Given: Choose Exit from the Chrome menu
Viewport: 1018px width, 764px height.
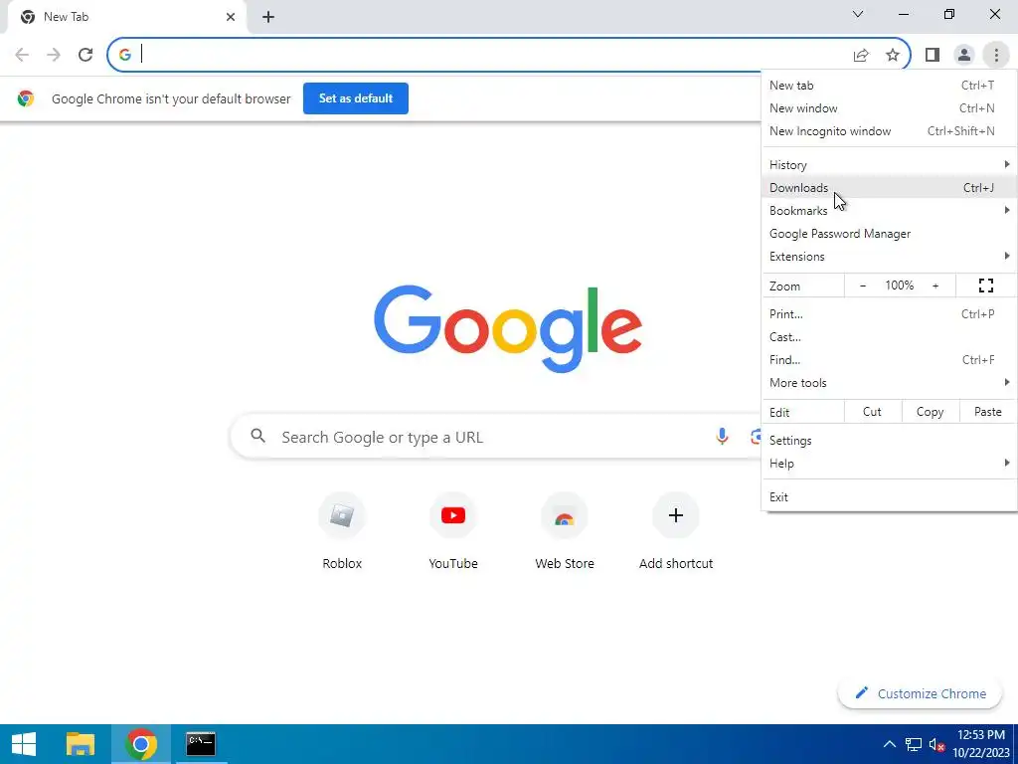Looking at the screenshot, I should (x=890, y=497).
